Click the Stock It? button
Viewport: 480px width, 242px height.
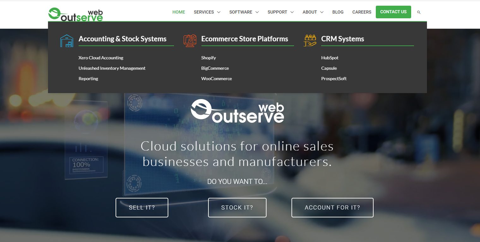[x=237, y=208]
